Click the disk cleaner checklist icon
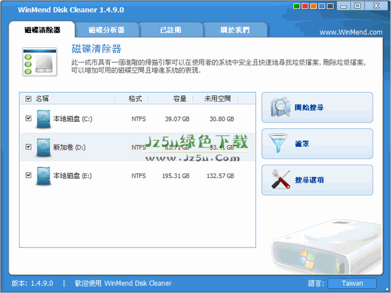391x293 pixels. coord(40,62)
